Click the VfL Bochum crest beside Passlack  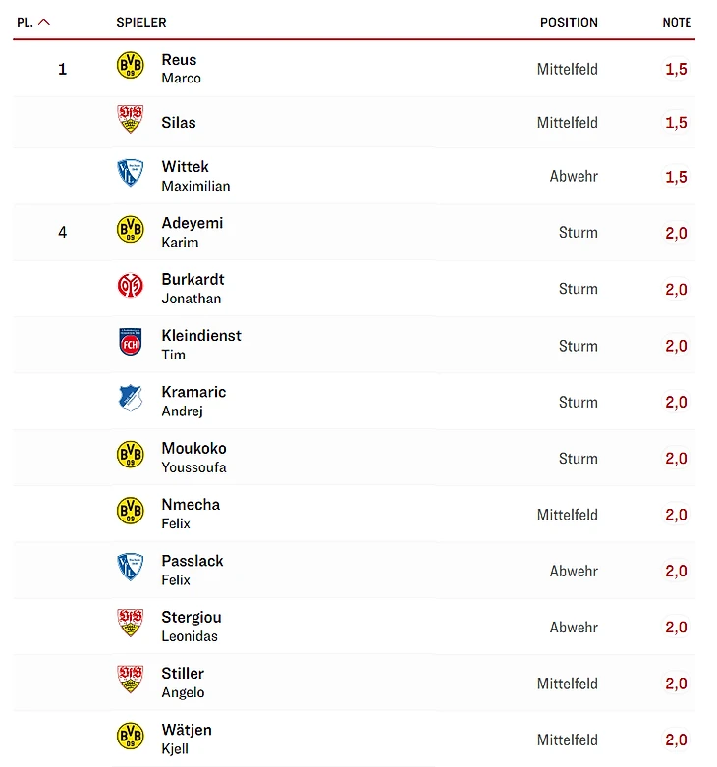[x=130, y=567]
